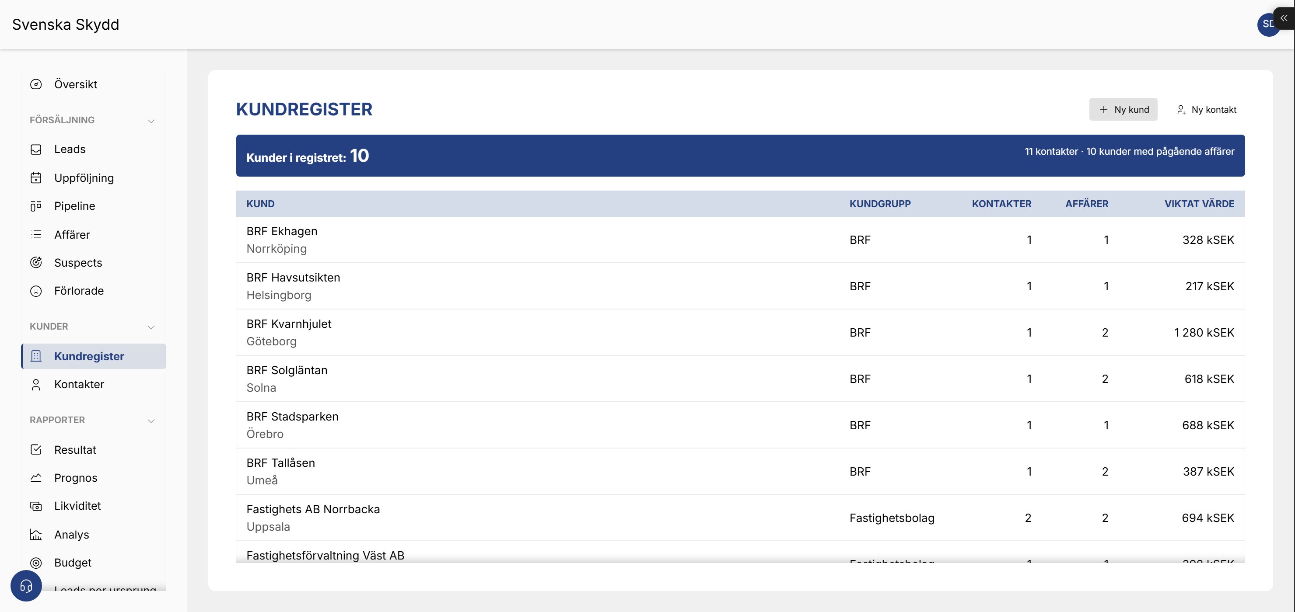Viewport: 1295px width, 612px height.
Task: Open the Budget report
Action: (x=94, y=563)
